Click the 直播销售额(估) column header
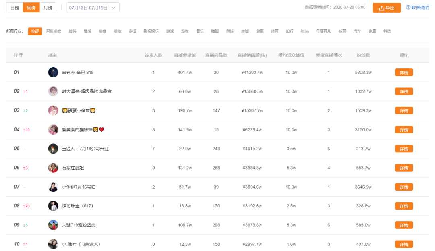 [x=252, y=55]
